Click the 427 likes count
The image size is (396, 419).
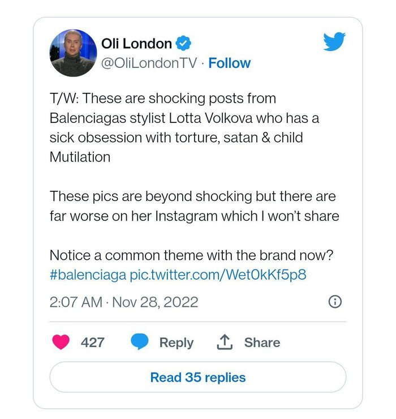click(92, 343)
